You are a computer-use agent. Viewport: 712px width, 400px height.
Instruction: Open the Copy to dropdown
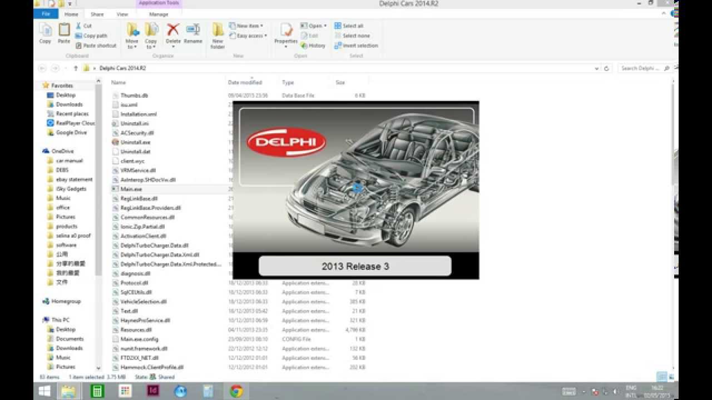pos(151,36)
